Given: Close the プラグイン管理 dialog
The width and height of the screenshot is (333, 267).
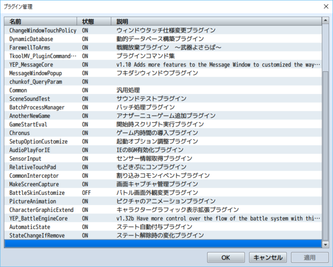Looking at the screenshot, I should click(x=326, y=7).
